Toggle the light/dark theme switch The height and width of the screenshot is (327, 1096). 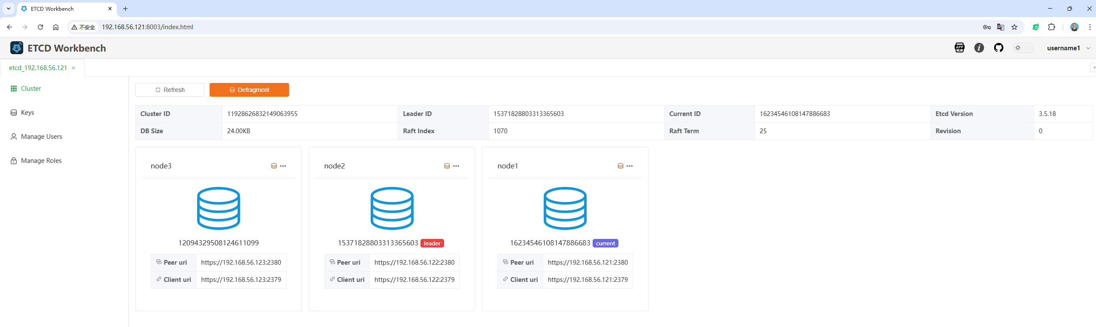pyautogui.click(x=1023, y=48)
